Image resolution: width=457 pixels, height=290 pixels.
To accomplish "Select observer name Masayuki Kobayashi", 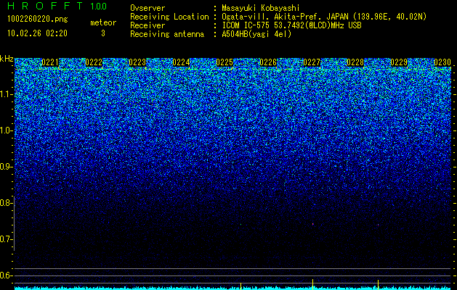I will 261,8.
